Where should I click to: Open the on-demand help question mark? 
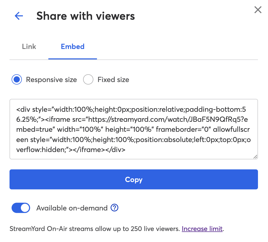click(114, 208)
